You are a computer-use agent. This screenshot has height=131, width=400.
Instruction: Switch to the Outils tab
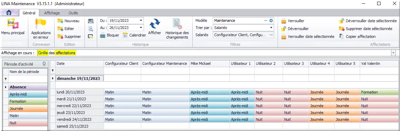[73, 13]
